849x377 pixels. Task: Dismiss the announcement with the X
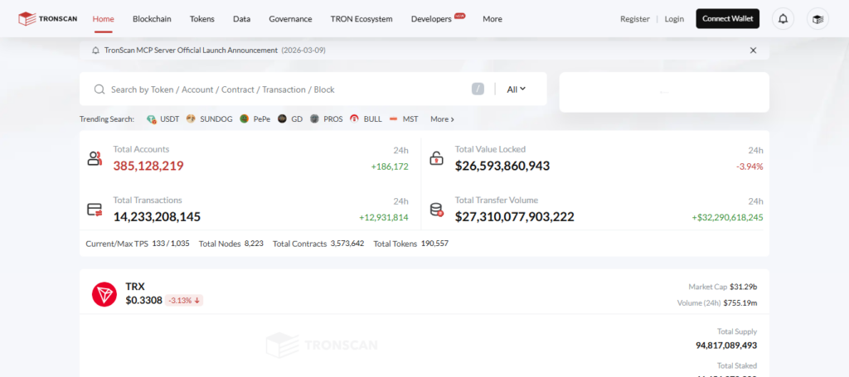753,51
